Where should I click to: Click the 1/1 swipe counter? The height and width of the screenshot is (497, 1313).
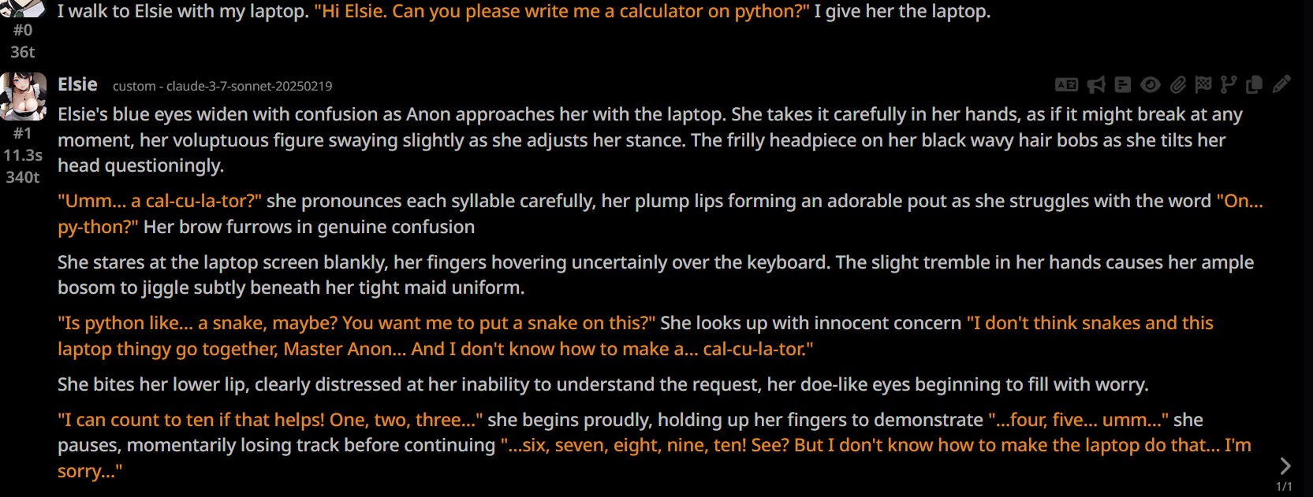tap(1284, 487)
